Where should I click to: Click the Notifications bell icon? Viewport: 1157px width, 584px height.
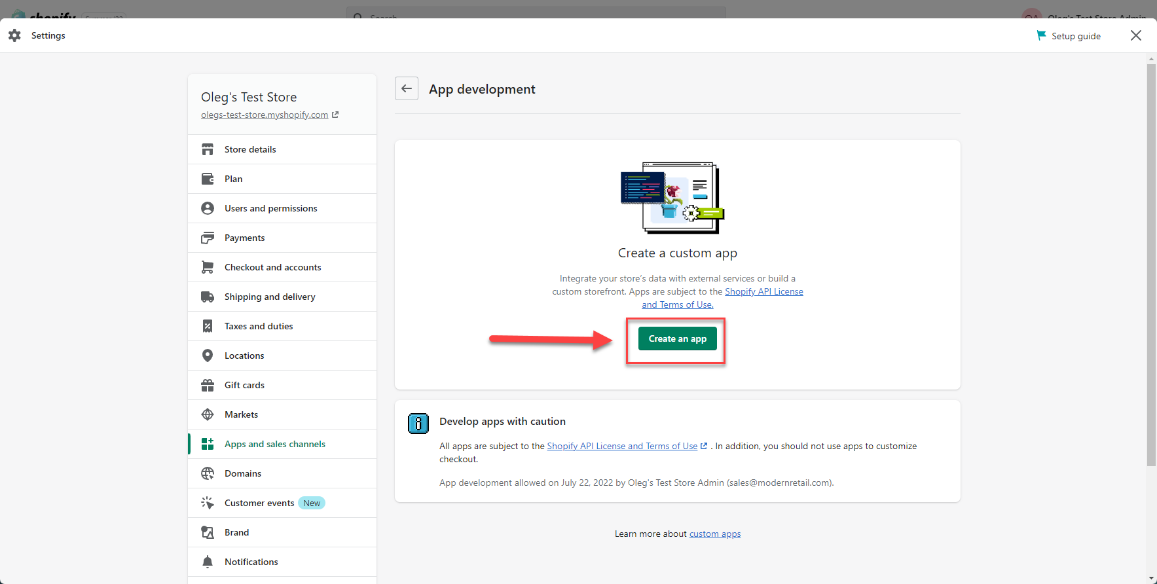(208, 562)
